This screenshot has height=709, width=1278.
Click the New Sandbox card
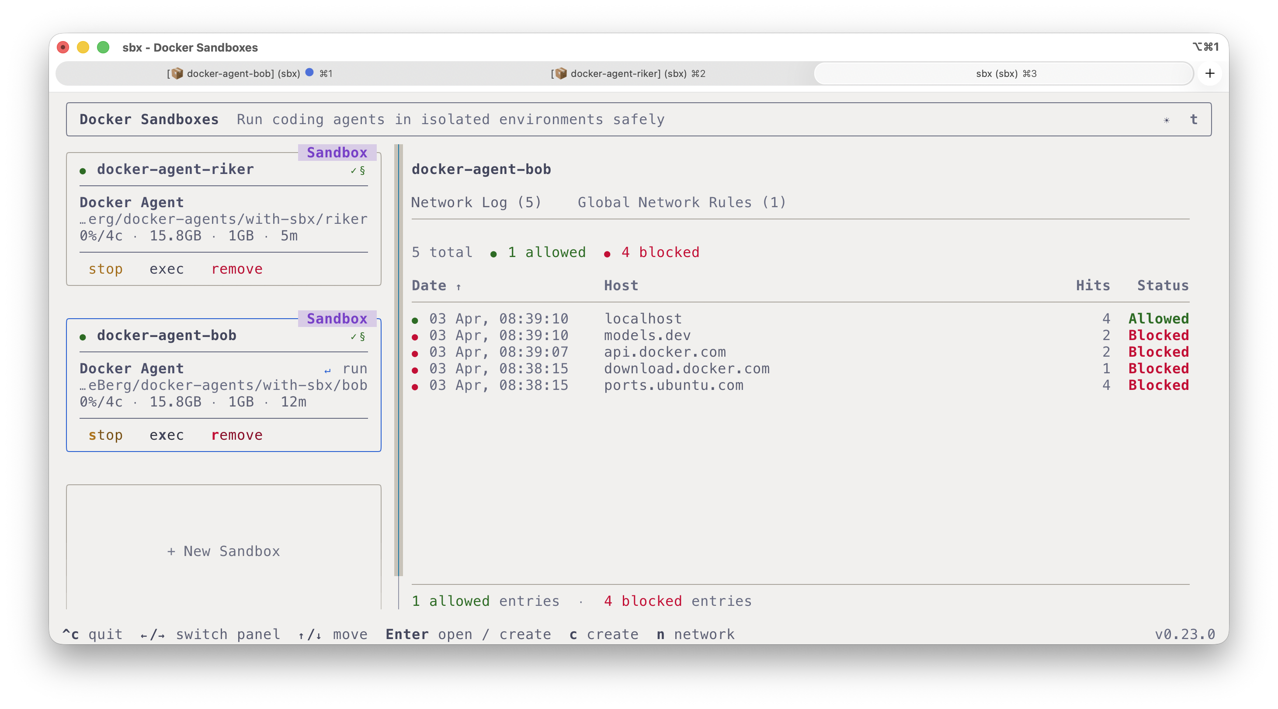pos(223,551)
